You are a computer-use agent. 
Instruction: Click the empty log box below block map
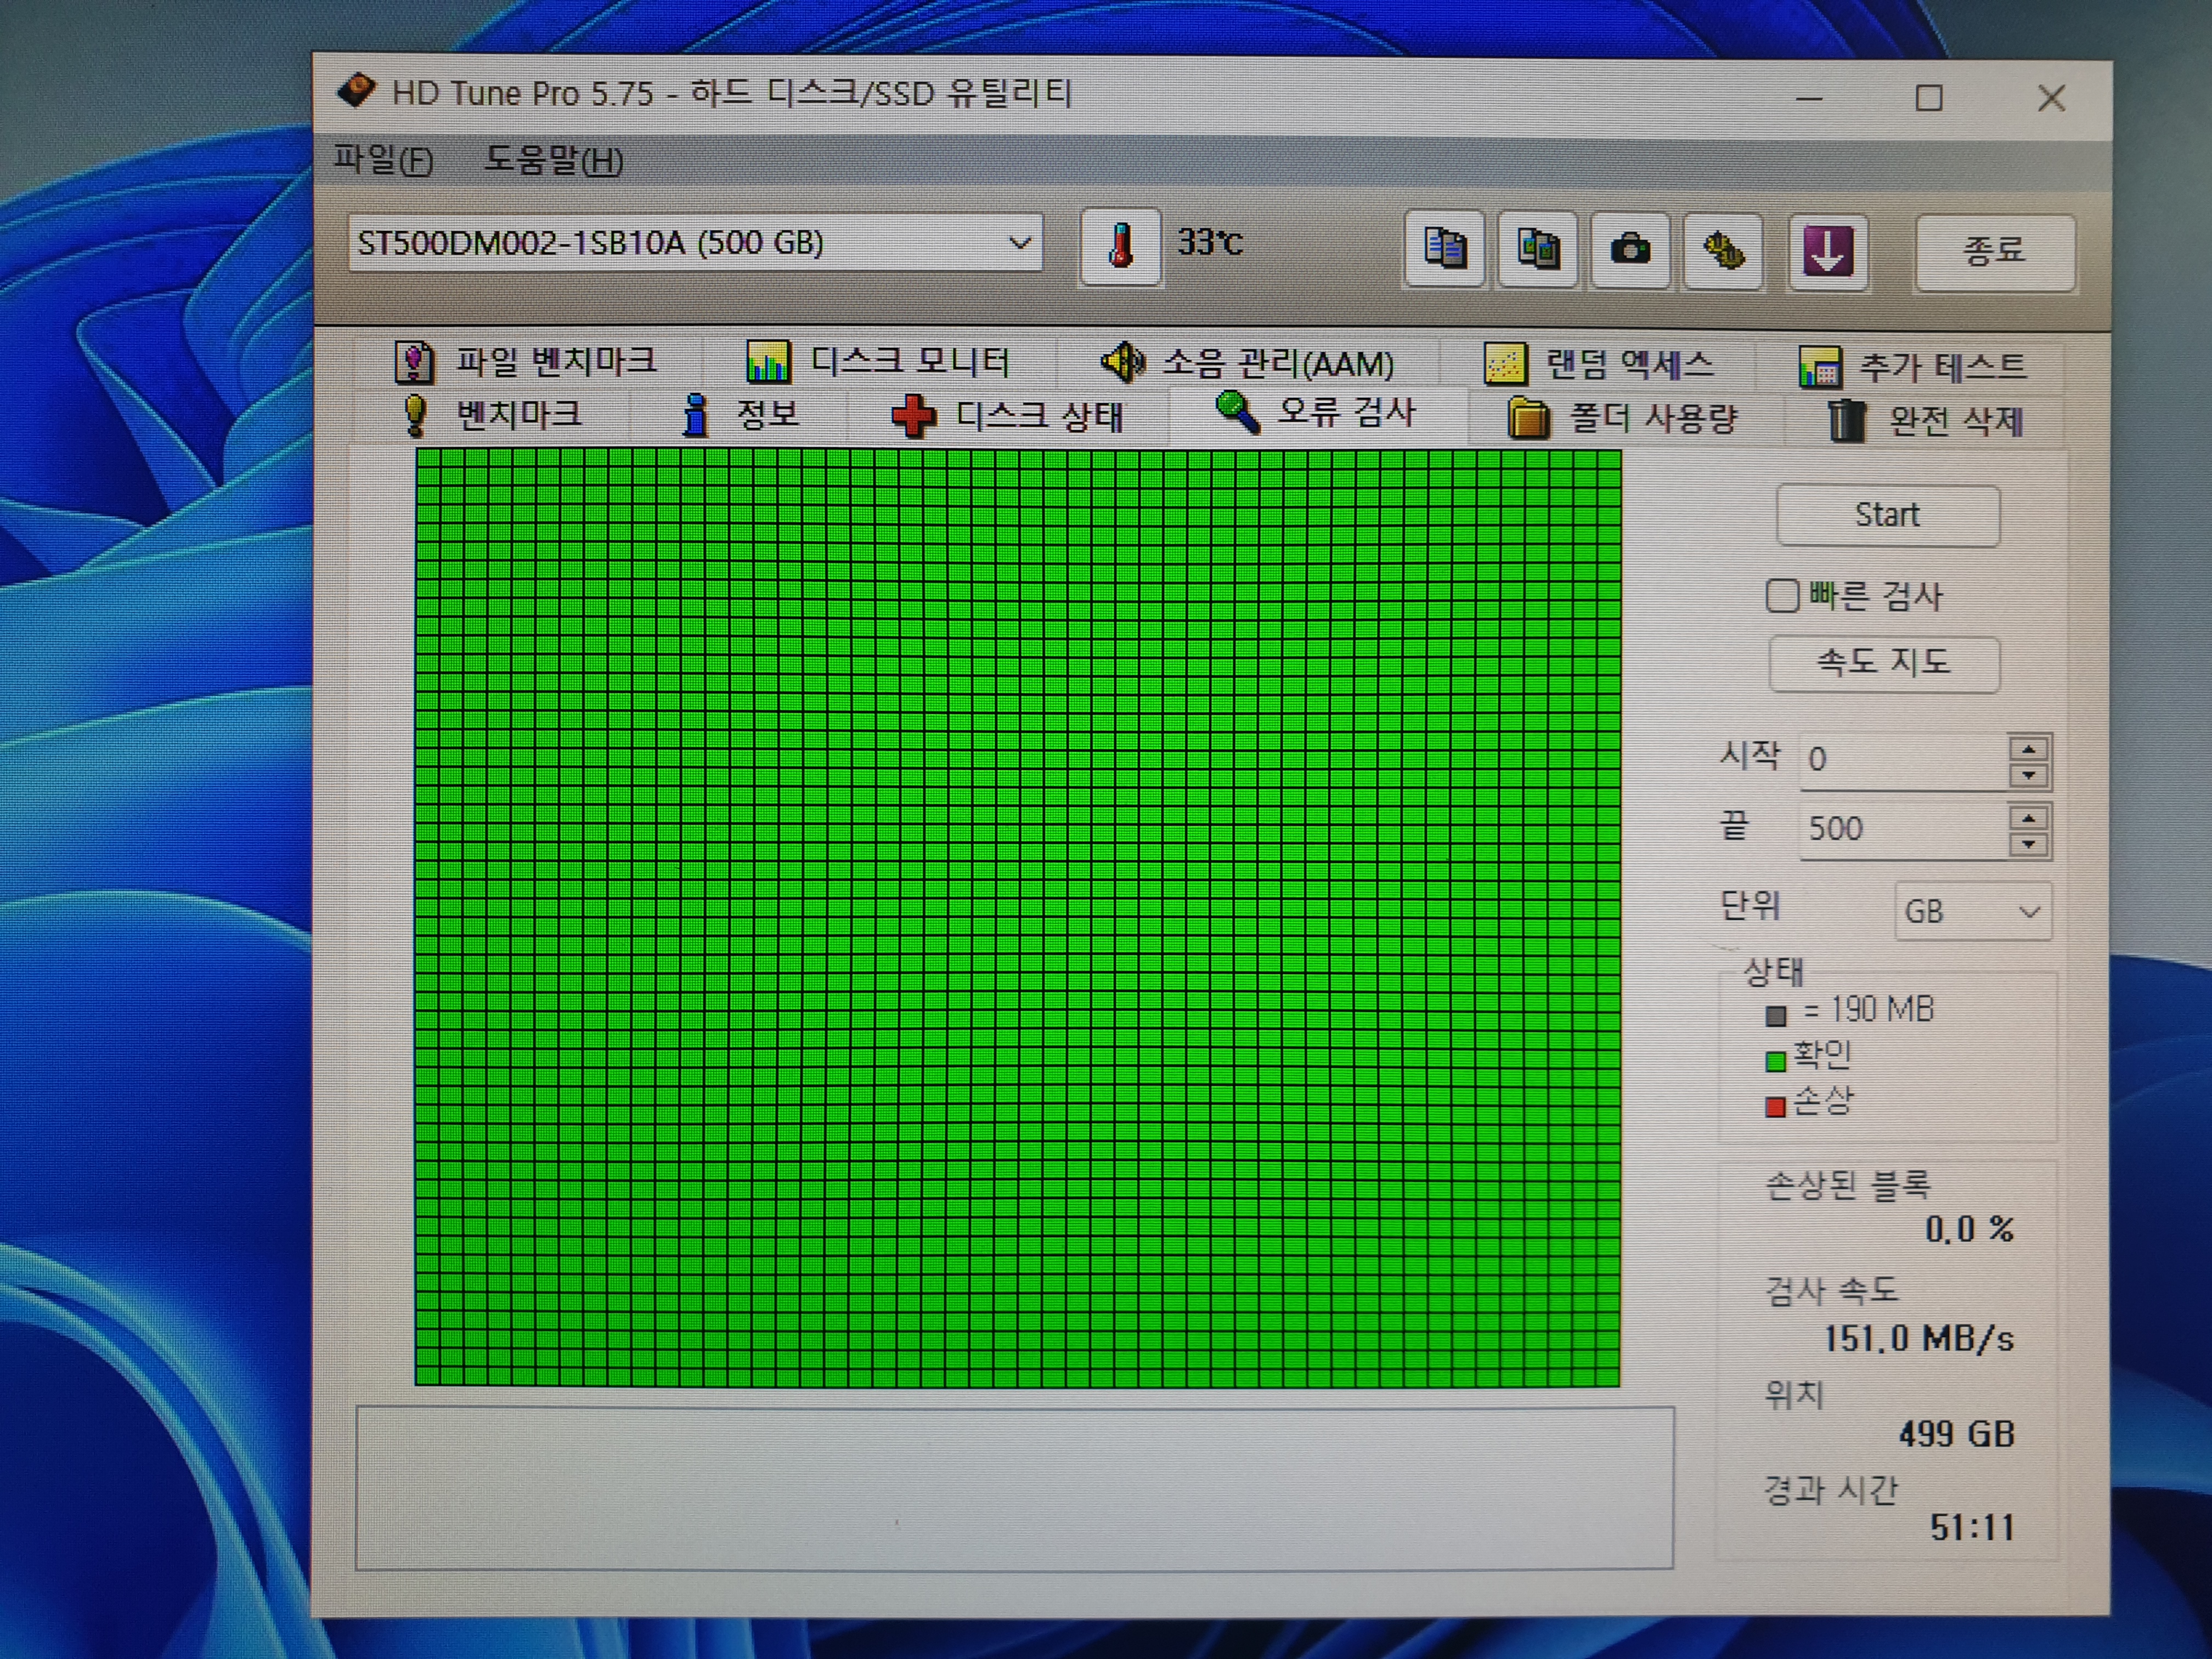tap(1014, 1488)
